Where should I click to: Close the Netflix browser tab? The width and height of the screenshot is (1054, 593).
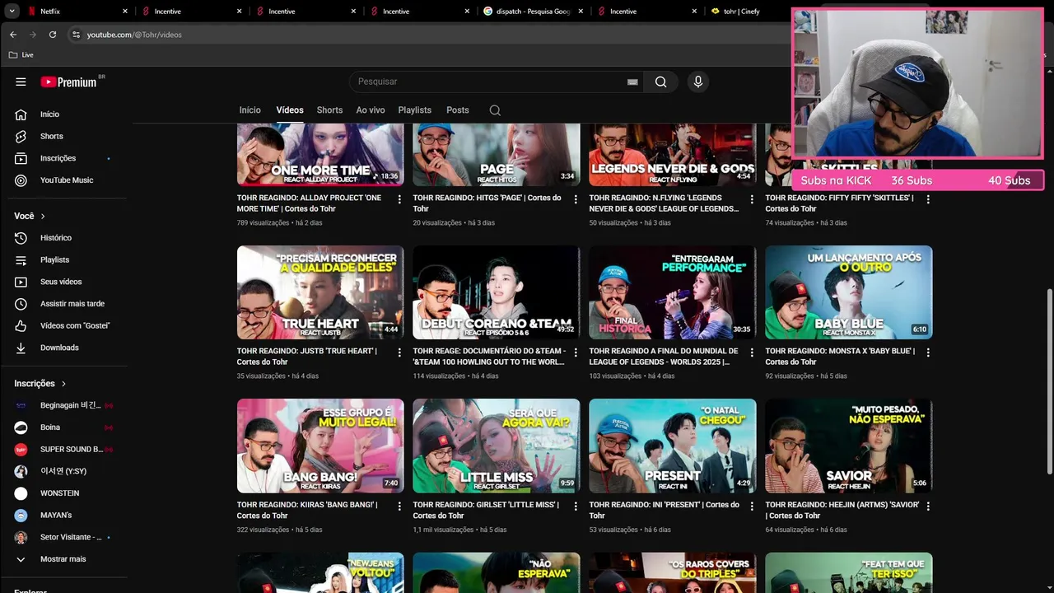tap(125, 12)
